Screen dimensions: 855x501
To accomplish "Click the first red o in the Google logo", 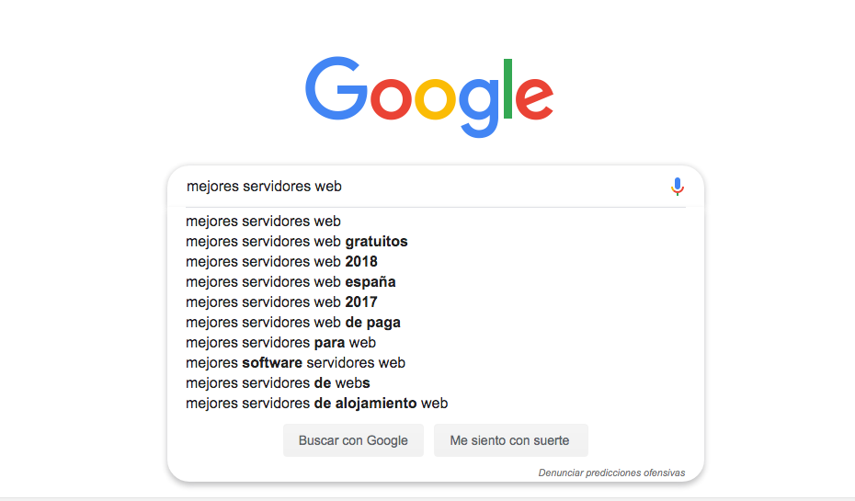I will [x=391, y=97].
